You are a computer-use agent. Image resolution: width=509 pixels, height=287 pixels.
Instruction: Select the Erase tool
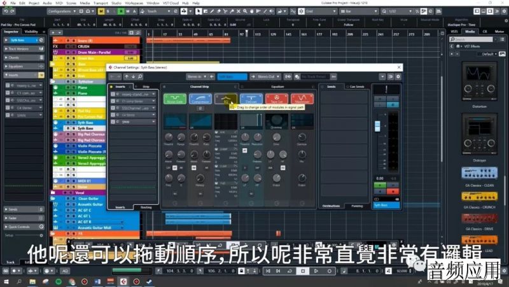pos(218,11)
